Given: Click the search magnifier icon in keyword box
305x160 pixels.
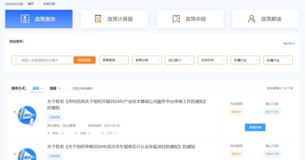Looking at the screenshot, I should [x=16, y=60].
